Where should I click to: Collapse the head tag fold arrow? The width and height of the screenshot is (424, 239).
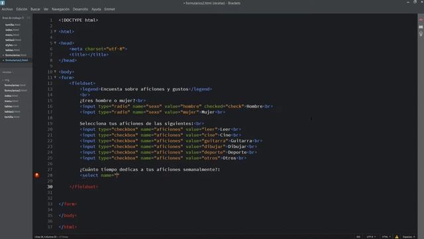(56, 42)
